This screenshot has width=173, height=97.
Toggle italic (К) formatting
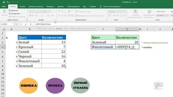[x=33, y=16]
